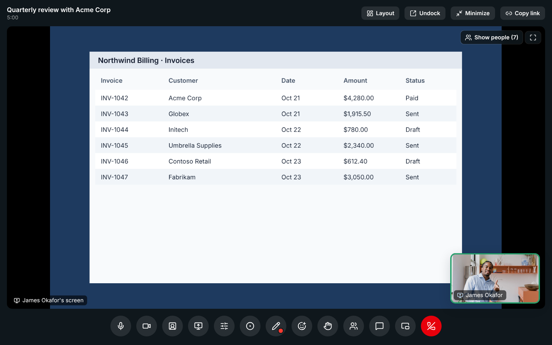Screen dimensions: 552x345
Task: Toggle the annotation pen tool
Action: pos(276,326)
